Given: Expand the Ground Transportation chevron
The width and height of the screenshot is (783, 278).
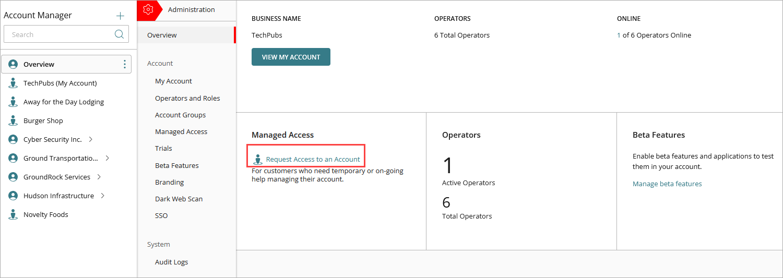Looking at the screenshot, I should (x=107, y=158).
